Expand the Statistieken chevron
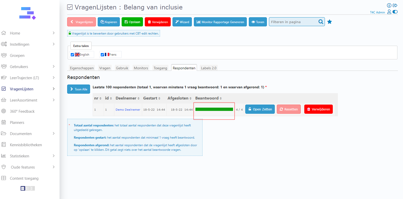Image resolution: width=403 pixels, height=199 pixels. point(54,156)
